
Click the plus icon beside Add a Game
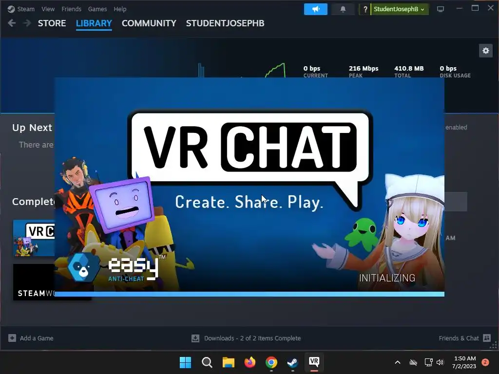coord(12,338)
